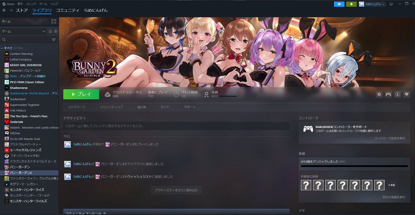Click the クラウドステータス cloud icon

coord(108,94)
